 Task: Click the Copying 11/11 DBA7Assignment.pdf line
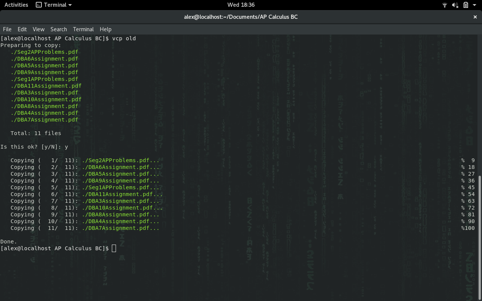tap(85, 228)
